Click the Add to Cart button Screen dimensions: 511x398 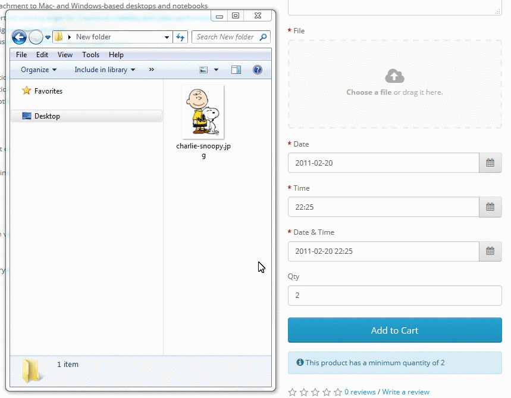[394, 330]
